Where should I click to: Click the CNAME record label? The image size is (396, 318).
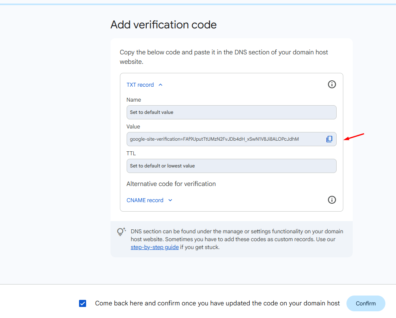click(145, 200)
